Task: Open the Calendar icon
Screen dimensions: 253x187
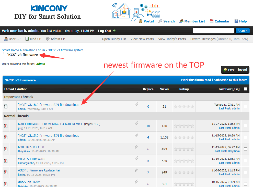Action: [211, 21]
